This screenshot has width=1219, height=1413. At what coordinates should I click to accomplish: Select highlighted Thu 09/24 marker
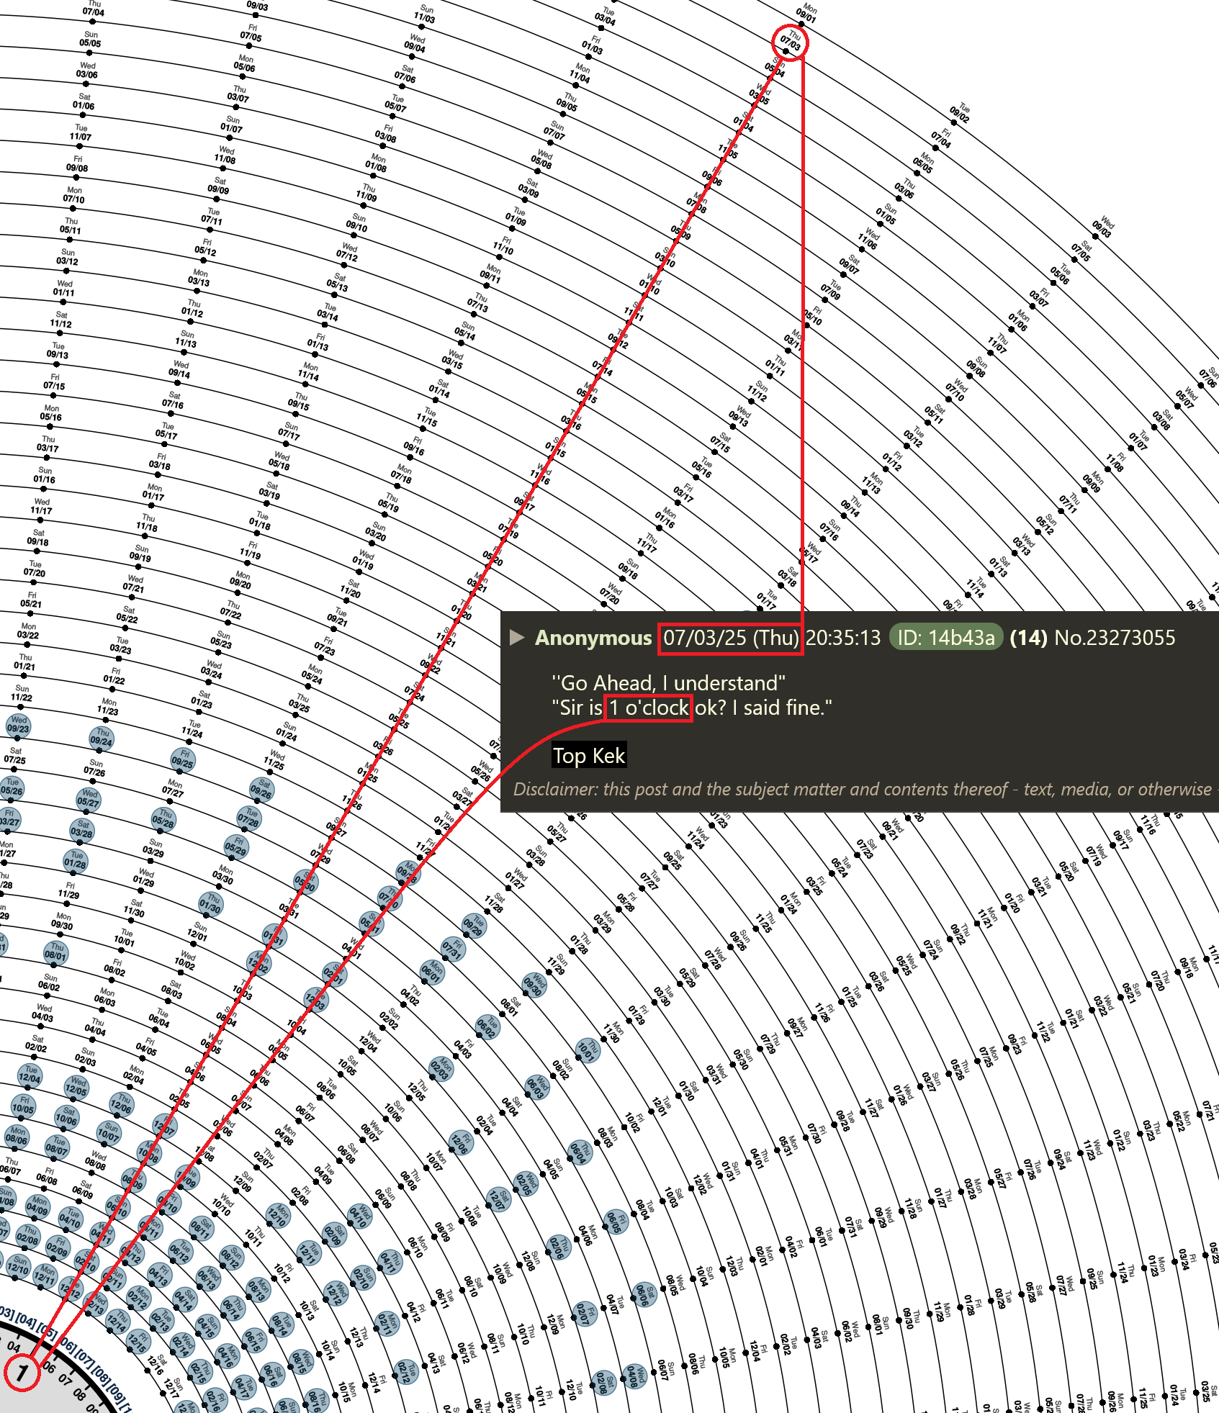[x=102, y=738]
